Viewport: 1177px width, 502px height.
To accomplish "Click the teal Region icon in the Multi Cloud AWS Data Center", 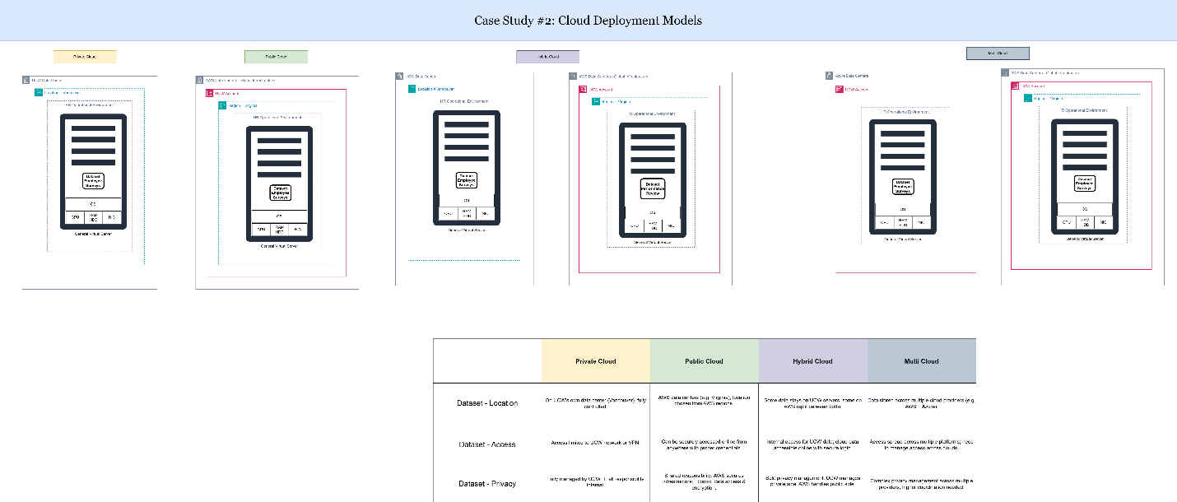I will pyautogui.click(x=1028, y=98).
